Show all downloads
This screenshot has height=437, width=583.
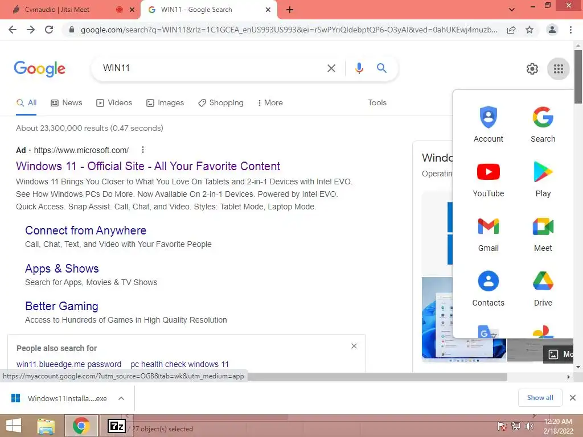[540, 398]
